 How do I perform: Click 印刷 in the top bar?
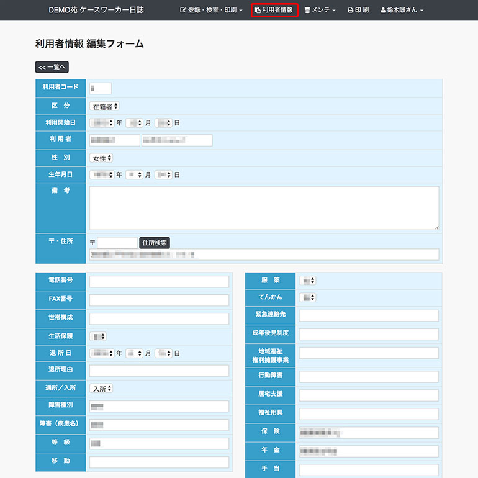pyautogui.click(x=358, y=10)
